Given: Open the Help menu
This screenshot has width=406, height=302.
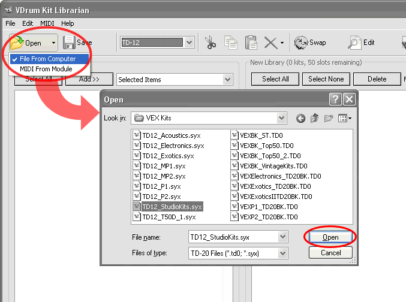Looking at the screenshot, I should click(67, 23).
